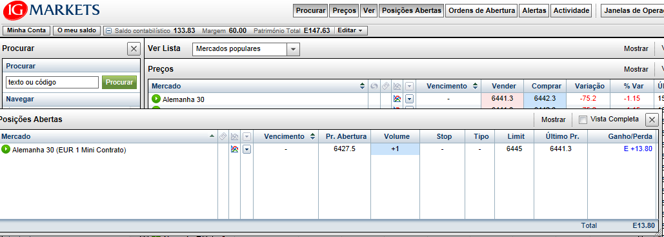Image resolution: width=664 pixels, height=237 pixels.
Task: Click the Ganho/Perda value E +13.80
Action: click(638, 149)
